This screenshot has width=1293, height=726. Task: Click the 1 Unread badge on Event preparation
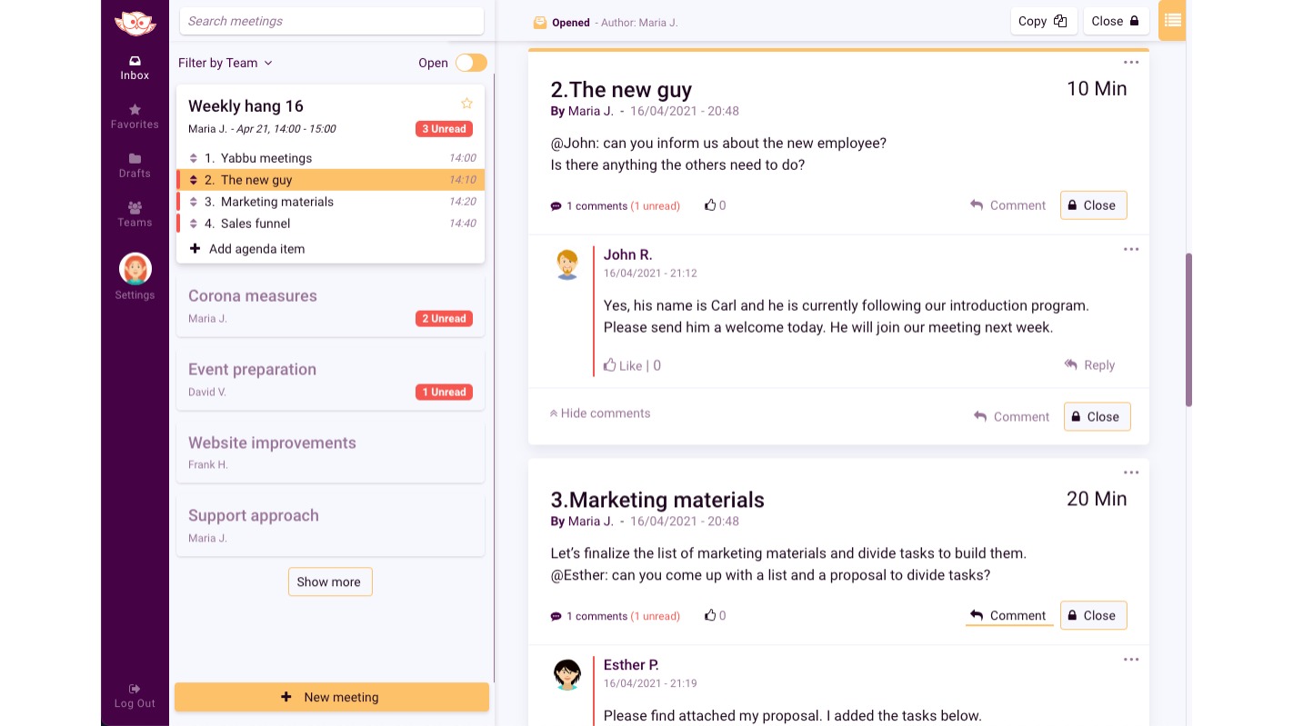(444, 393)
